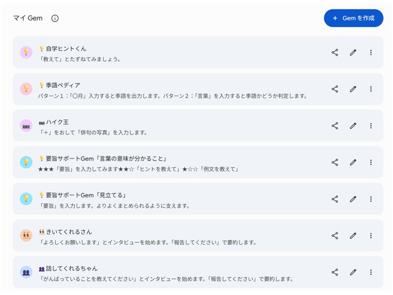Share the 要旨サポートGem「見立てる」
Screen dimensions: 393x295
click(x=335, y=199)
